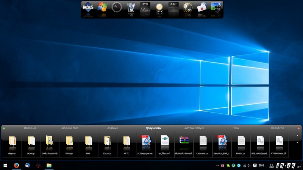Image resolution: width=303 pixels, height=170 pixels.
Task: Click the Windows flag icon in Nexus dock
Action: pos(102,7)
